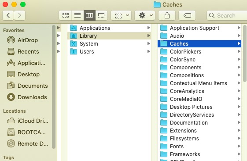This screenshot has height=161, width=247.
Task: Select the Extensions folder
Action: coord(199,131)
